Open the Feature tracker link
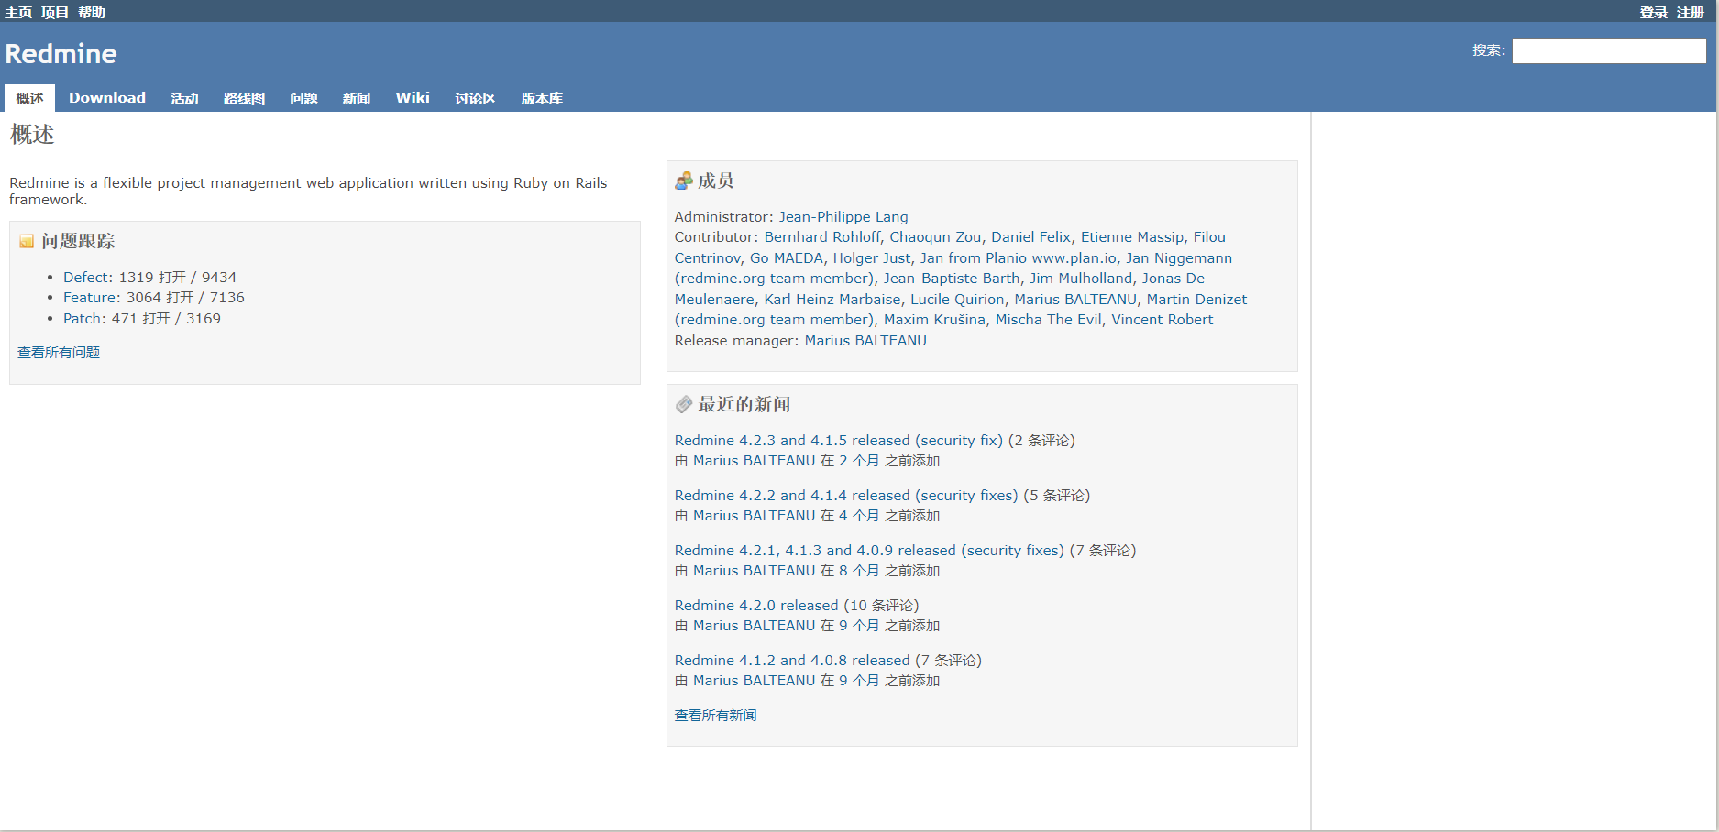The image size is (1719, 832). point(90,297)
